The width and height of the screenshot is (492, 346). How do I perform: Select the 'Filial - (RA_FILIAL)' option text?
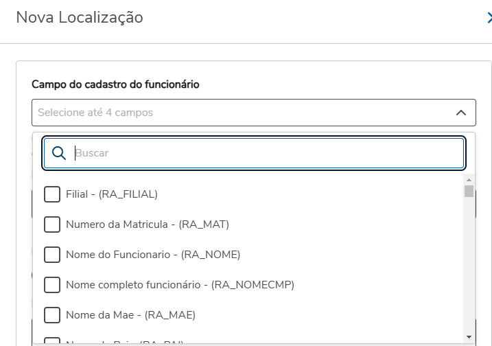point(112,194)
